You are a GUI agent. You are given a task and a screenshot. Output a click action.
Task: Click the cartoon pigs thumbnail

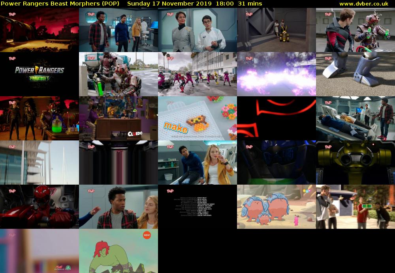click(x=276, y=206)
